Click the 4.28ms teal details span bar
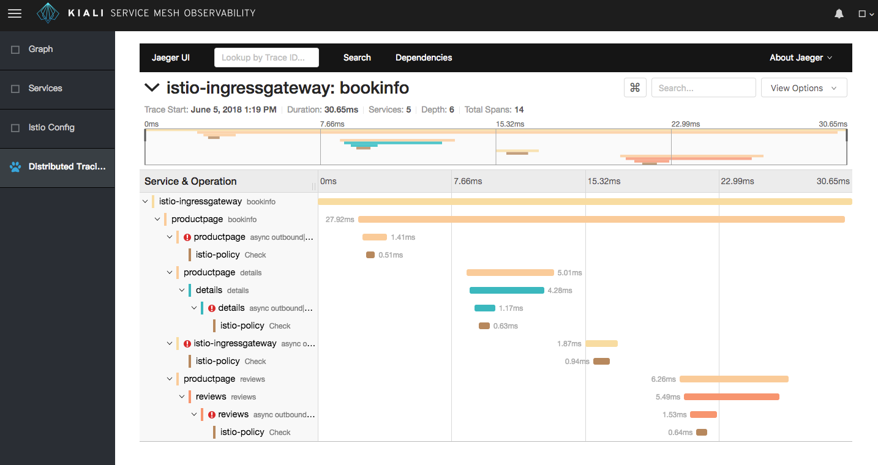This screenshot has width=878, height=465. point(507,290)
